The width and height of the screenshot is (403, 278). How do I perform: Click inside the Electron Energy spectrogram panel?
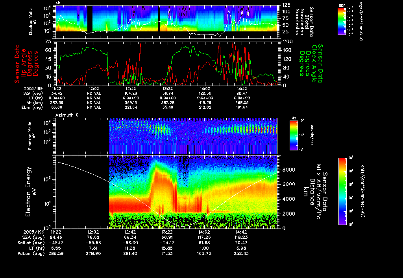click(166, 192)
